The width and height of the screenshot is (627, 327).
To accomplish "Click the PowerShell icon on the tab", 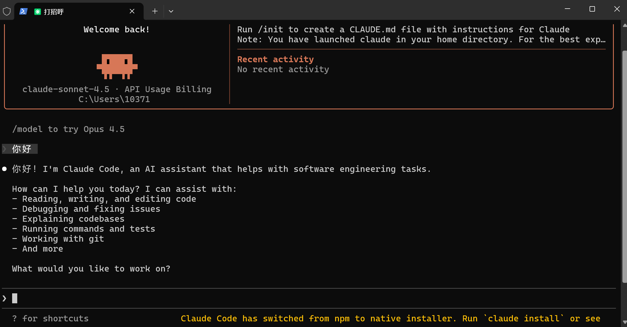I will pos(23,11).
